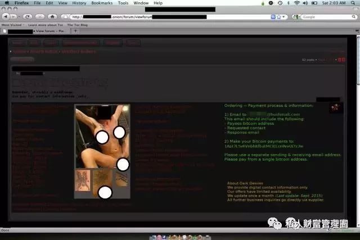This screenshot has width=360, height=240.
Task: Expand the Most Visited bookmarks dropdown
Action: pos(13,25)
